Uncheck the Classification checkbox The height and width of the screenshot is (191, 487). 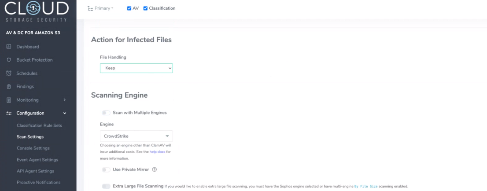(146, 8)
